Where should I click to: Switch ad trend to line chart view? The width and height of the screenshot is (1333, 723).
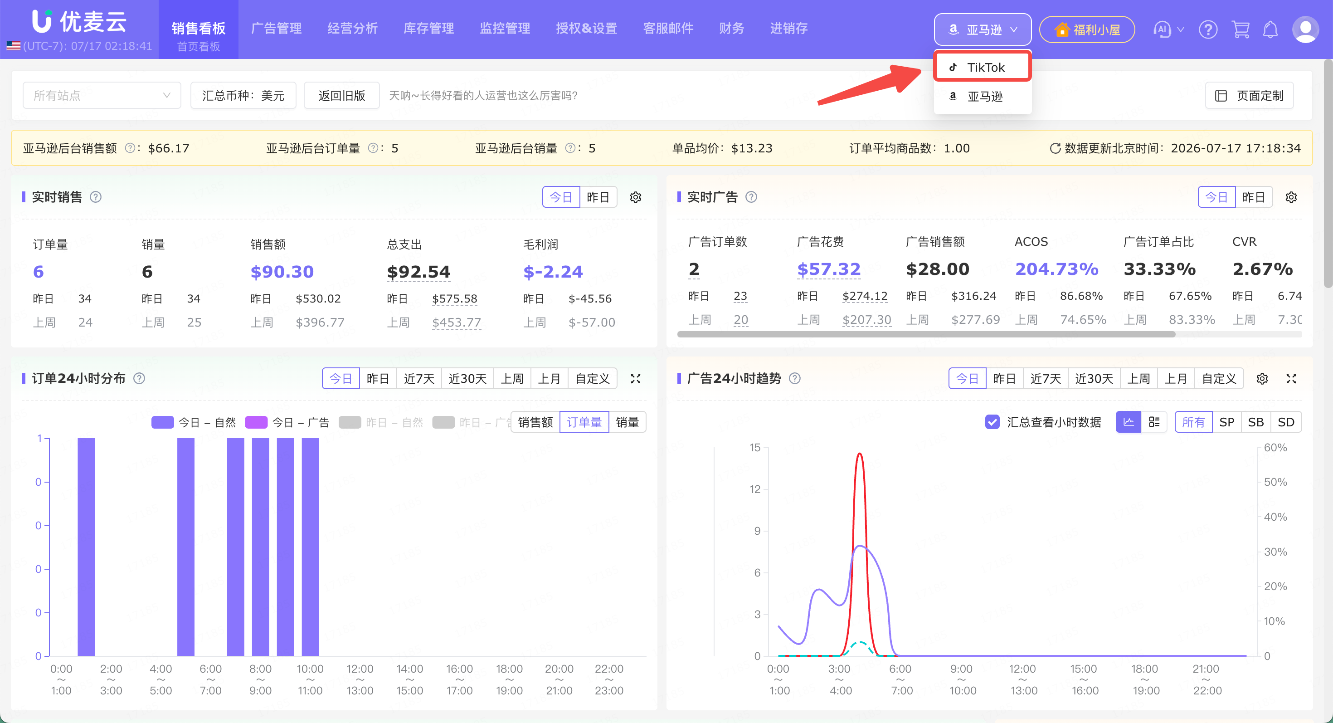point(1128,422)
